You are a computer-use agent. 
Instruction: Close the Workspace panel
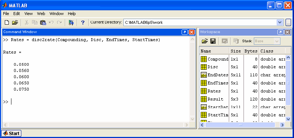(287, 32)
